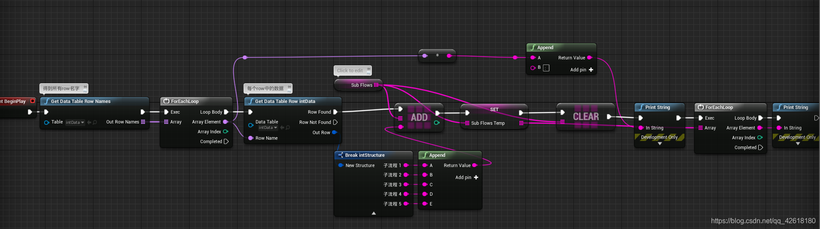This screenshot has width=820, height=229.
Task: Click first ForEachLoop Loop Body exec pin
Action: [x=226, y=112]
